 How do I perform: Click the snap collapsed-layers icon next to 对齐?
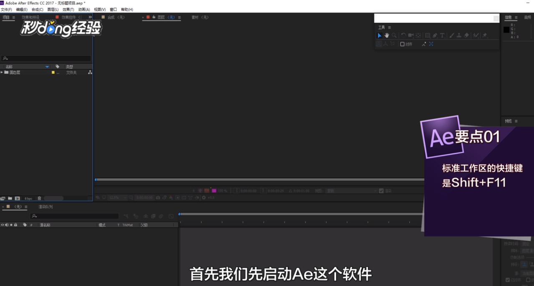pyautogui.click(x=423, y=44)
